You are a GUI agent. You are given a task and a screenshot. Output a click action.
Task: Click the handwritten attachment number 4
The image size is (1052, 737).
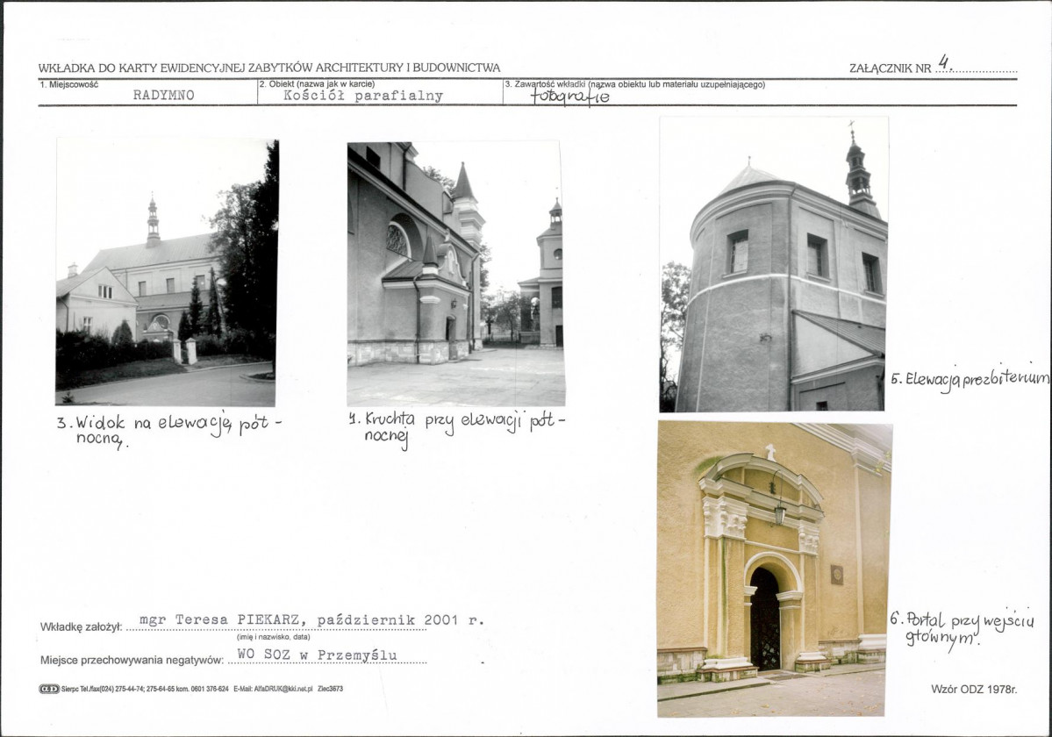944,62
